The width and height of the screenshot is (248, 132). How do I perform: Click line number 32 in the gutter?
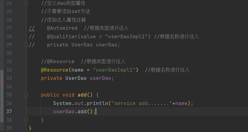pos(9,70)
